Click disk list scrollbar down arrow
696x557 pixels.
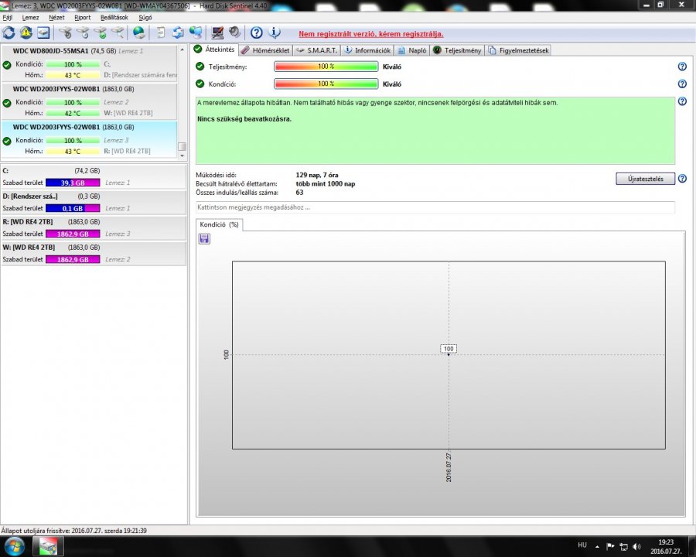tap(182, 156)
